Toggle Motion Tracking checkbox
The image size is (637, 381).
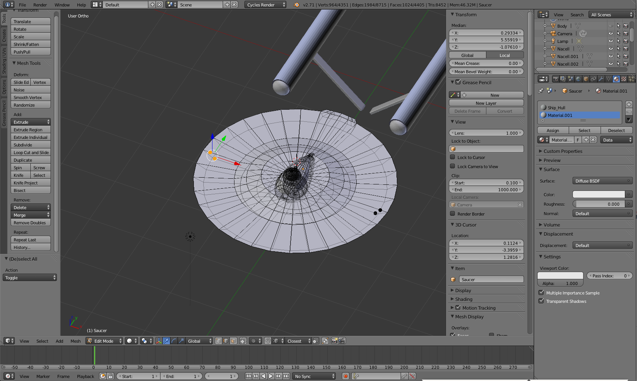[458, 307]
